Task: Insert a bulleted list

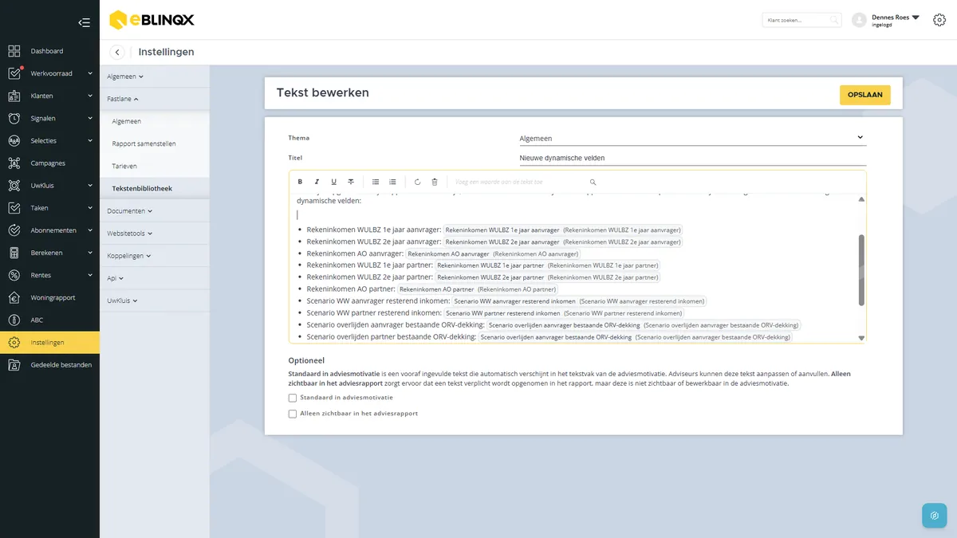Action: [376, 182]
